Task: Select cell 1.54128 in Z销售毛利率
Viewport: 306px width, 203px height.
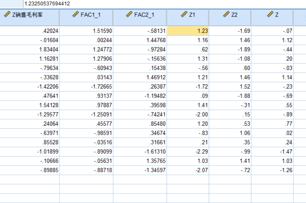Action: (29, 105)
